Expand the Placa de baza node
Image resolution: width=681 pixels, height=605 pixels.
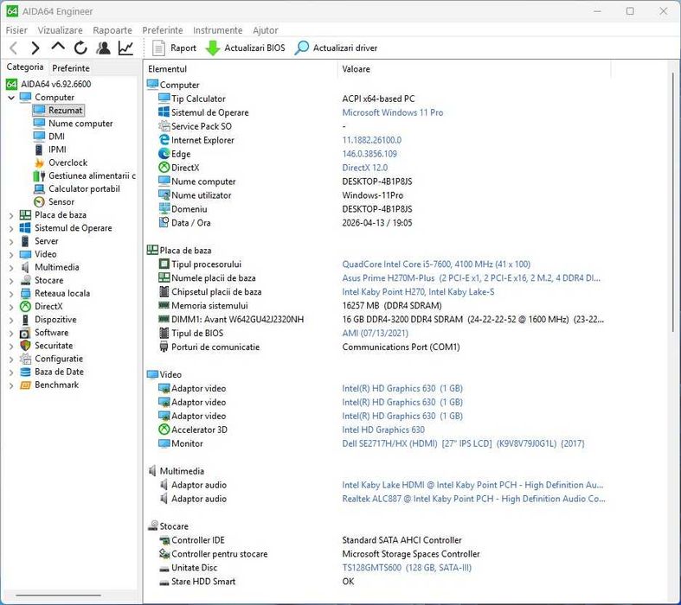(11, 215)
